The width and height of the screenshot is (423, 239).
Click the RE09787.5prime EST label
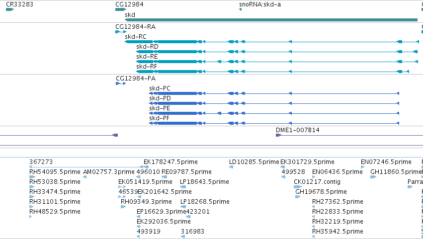coord(186,172)
